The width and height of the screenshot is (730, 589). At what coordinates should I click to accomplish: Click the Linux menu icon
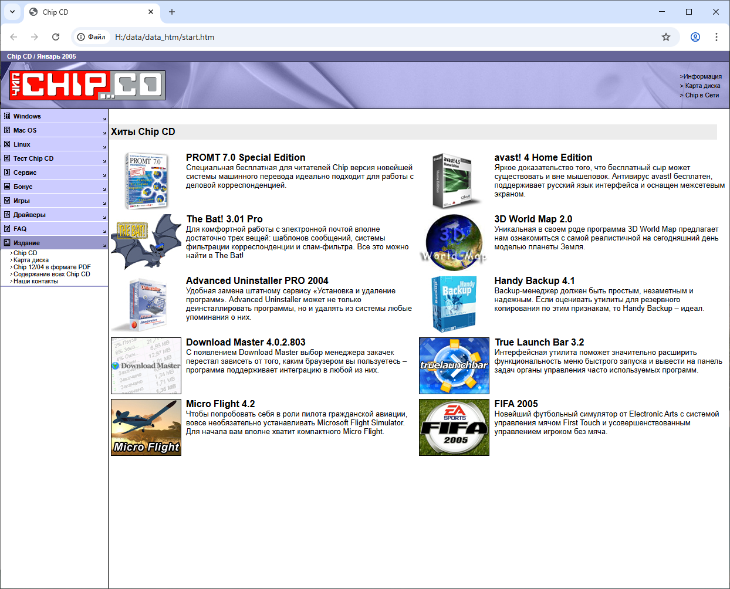pos(7,144)
